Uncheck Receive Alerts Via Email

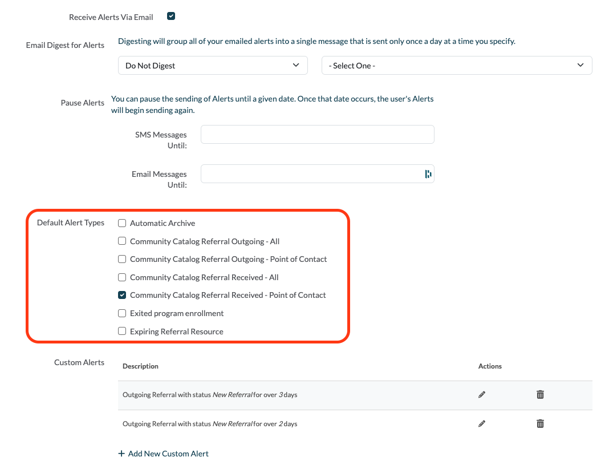(171, 17)
